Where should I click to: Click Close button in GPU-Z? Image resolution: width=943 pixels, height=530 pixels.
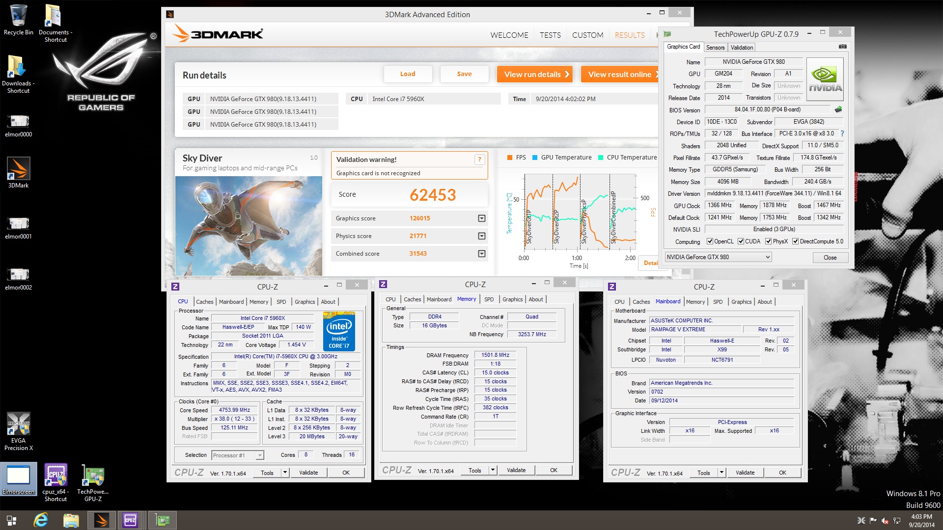(x=830, y=258)
